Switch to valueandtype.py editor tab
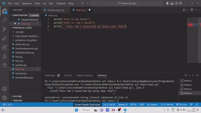This screenshot has width=201, height=113. (56, 10)
